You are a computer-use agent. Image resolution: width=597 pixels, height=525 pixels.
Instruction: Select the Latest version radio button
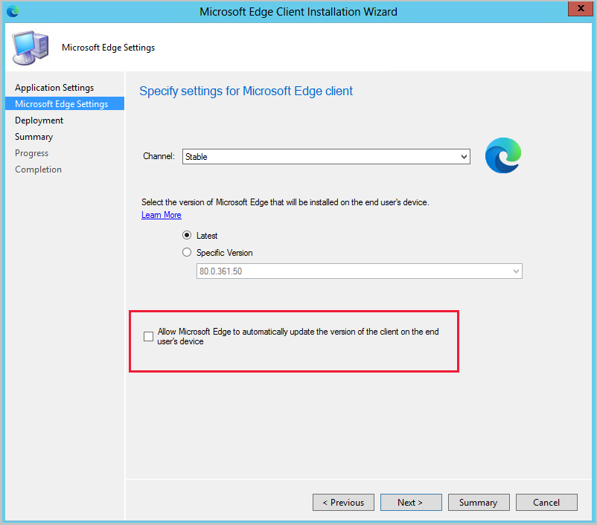click(x=187, y=235)
